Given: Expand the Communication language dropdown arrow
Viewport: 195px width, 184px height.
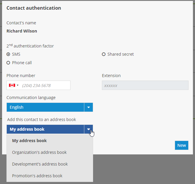Looking at the screenshot, I should 88,107.
